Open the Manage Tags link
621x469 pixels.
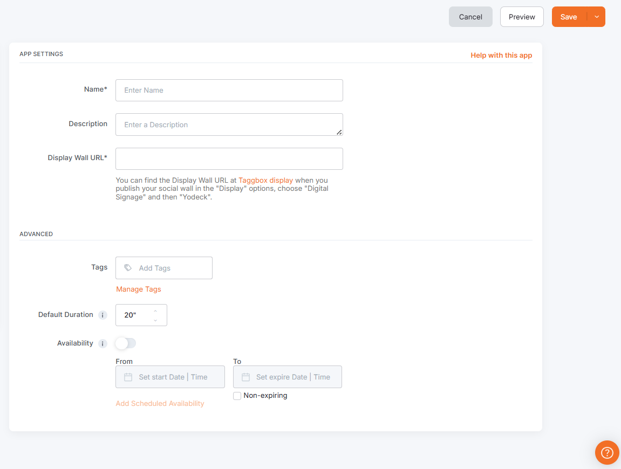139,289
